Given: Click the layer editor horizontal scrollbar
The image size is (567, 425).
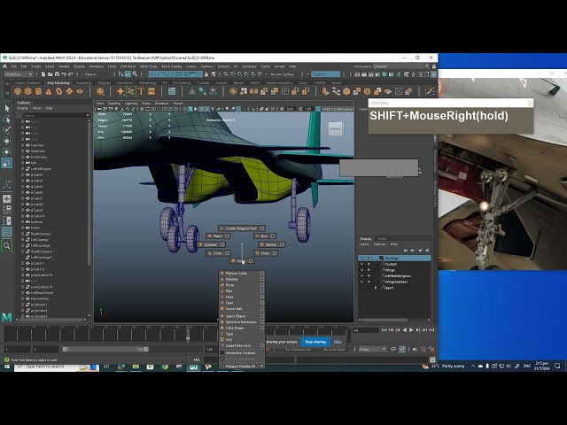Looking at the screenshot, I should pos(384,320).
